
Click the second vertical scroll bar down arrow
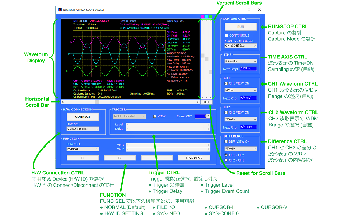click(x=206, y=97)
